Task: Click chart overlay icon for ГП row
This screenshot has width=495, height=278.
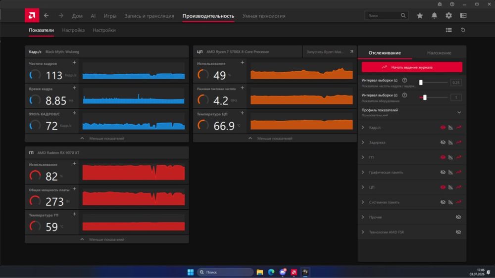Action: point(450,157)
